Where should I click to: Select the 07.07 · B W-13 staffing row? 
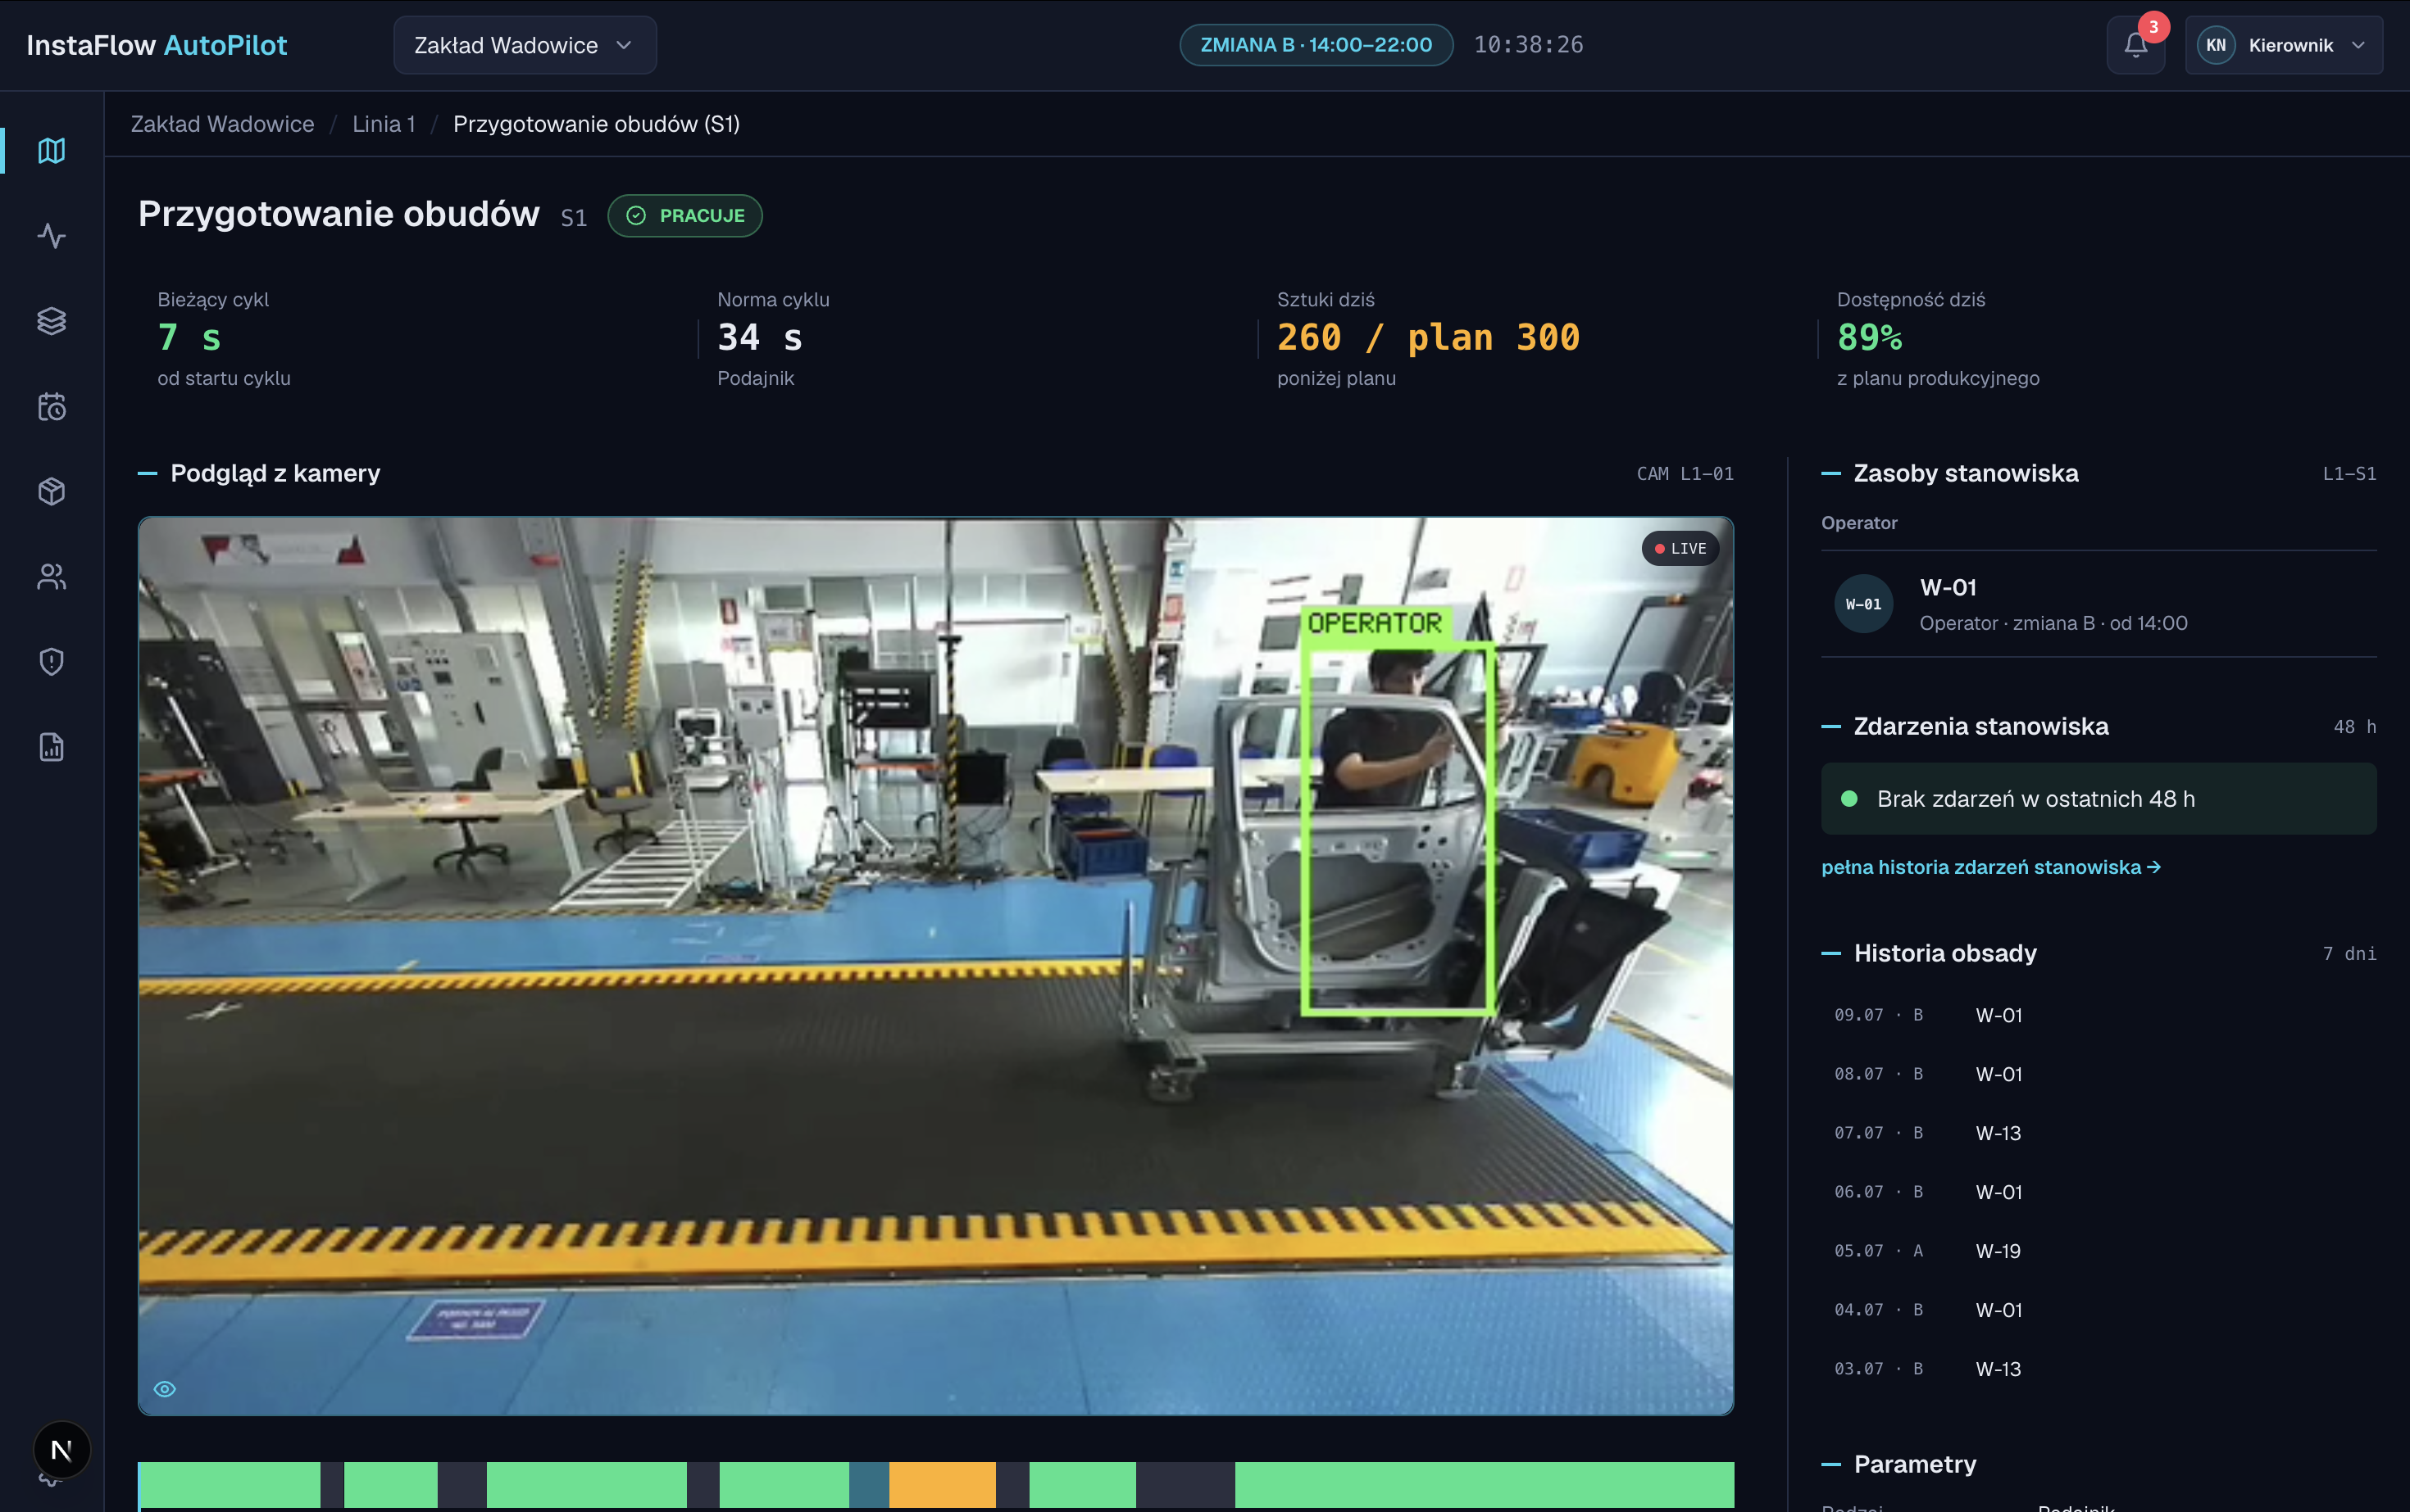[x=2099, y=1133]
